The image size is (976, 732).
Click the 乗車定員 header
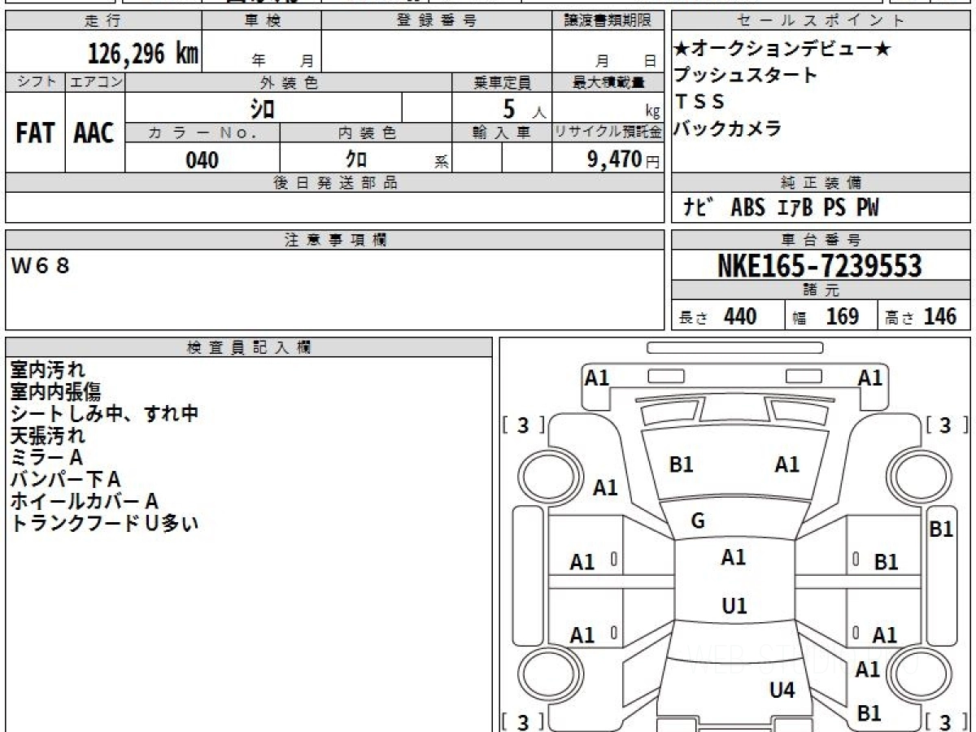502,82
